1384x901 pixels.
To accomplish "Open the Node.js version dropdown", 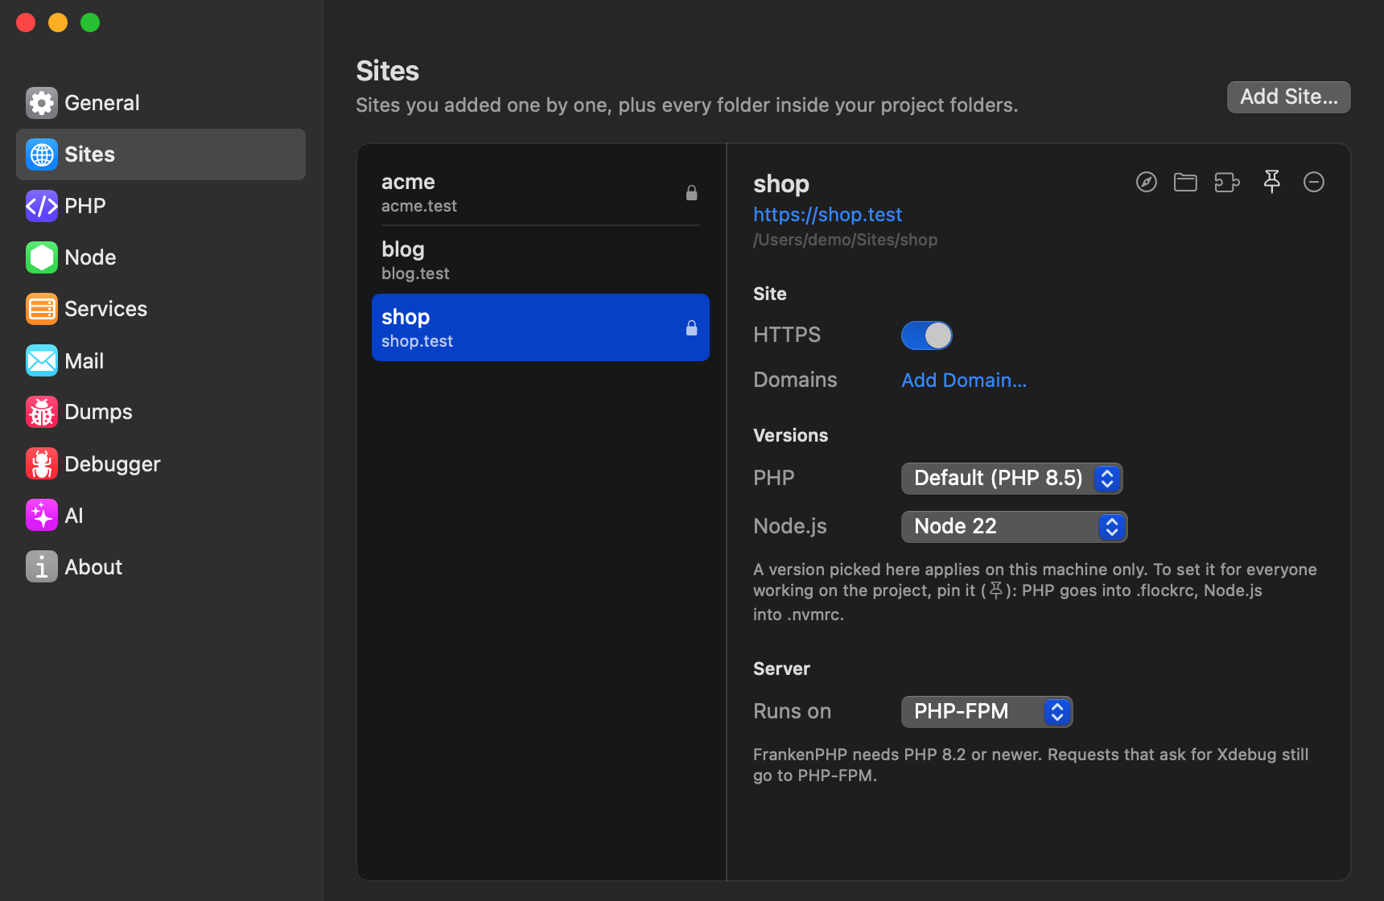I will [1014, 527].
